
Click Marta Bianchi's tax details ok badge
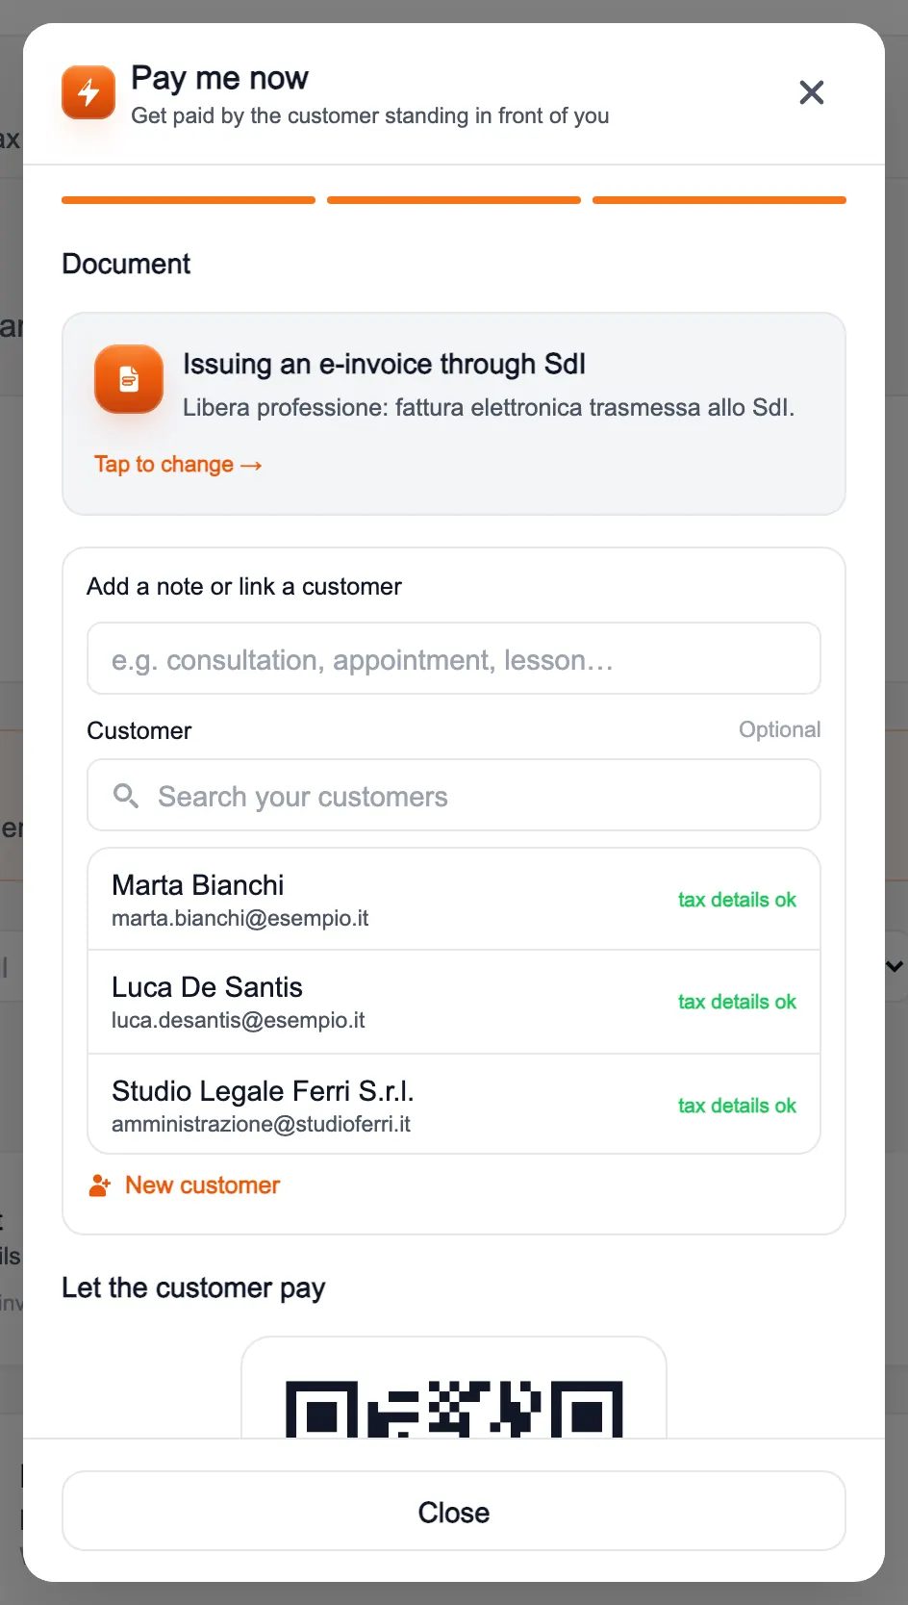737,900
